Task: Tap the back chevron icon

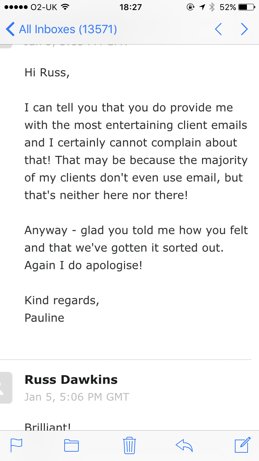Action: coord(10,29)
